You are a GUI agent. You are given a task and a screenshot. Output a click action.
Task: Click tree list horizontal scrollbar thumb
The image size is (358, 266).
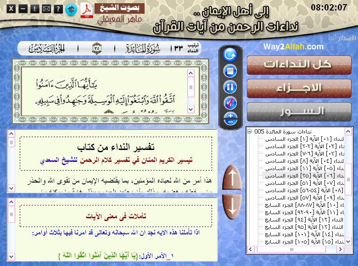tap(291, 249)
